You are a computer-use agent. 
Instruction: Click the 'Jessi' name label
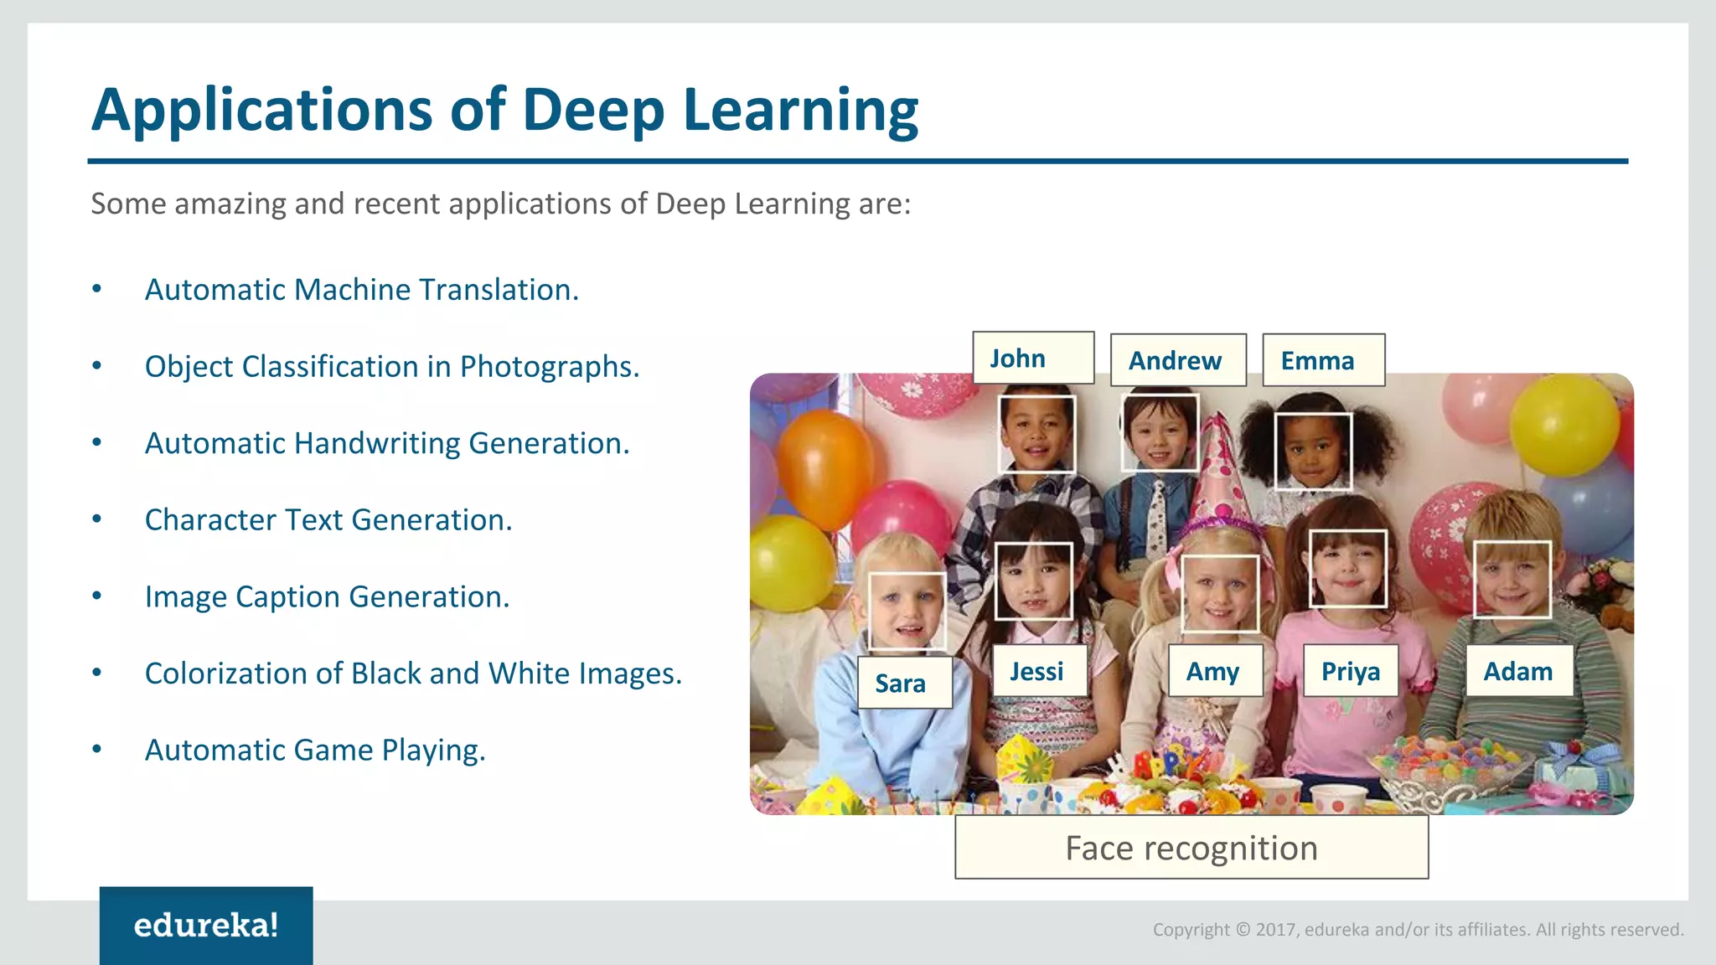pos(1040,671)
